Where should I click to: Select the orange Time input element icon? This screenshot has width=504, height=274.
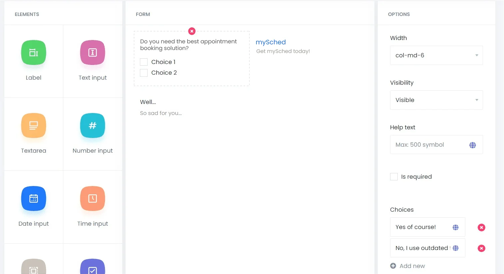(x=93, y=198)
